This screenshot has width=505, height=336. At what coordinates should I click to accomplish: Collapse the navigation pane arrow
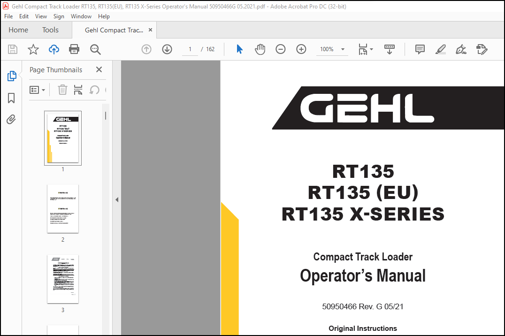click(x=117, y=200)
